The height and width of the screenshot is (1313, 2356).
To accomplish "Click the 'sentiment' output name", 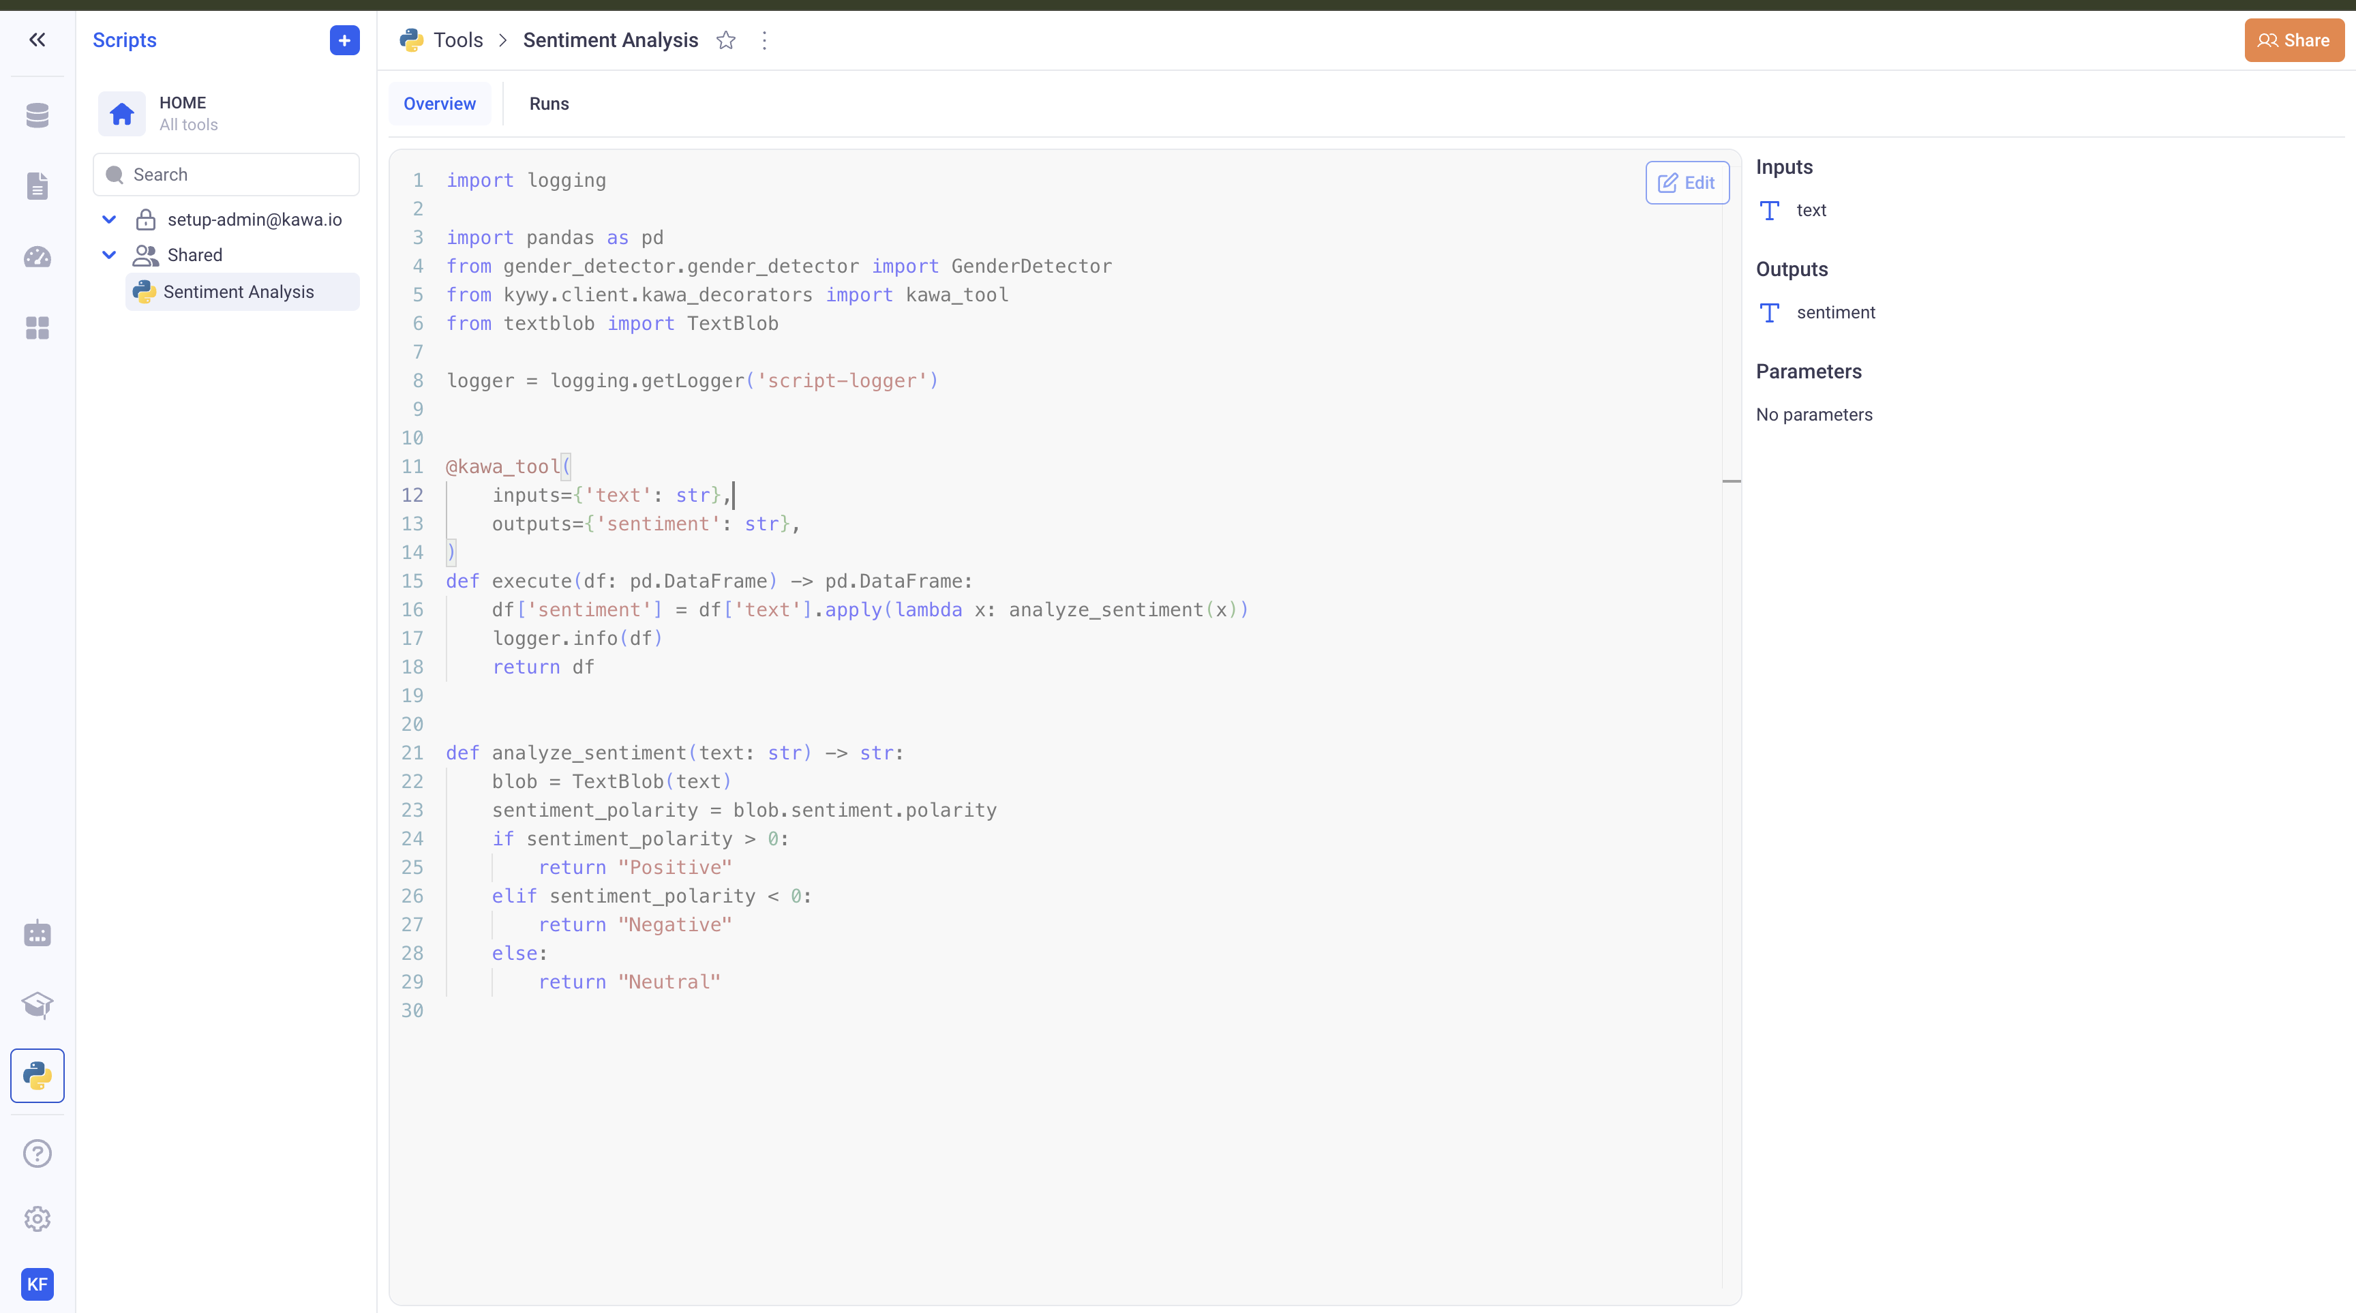I will tap(1836, 313).
